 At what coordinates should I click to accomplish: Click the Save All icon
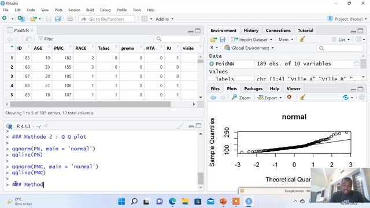click(x=58, y=19)
